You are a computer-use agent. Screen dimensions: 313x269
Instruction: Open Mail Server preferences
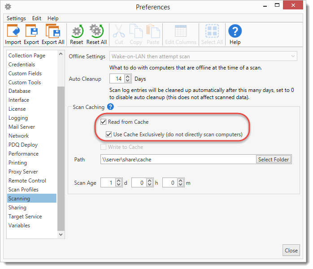coord(22,127)
